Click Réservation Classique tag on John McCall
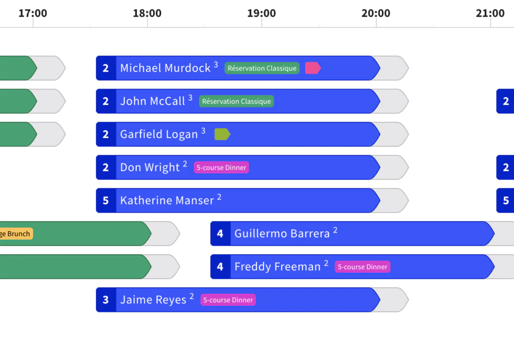 pyautogui.click(x=236, y=101)
